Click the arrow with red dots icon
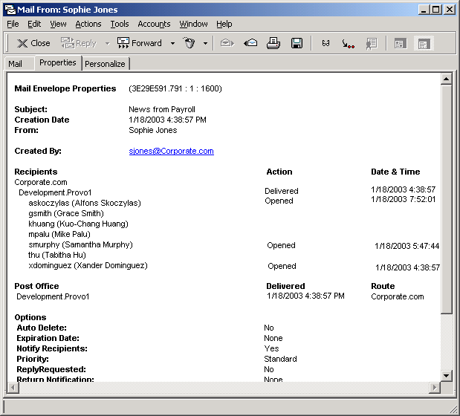Screen dimensions: 460x416 click(349, 44)
